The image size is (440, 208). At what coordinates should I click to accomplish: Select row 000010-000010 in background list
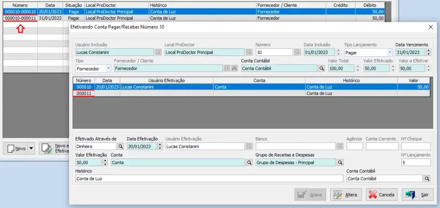pos(194,12)
